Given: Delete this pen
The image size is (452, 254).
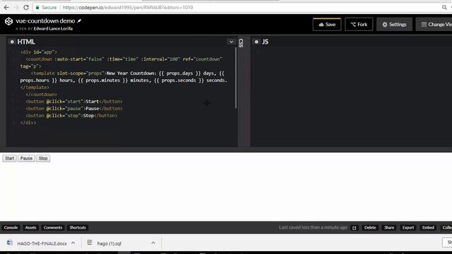Looking at the screenshot, I should click(x=370, y=227).
